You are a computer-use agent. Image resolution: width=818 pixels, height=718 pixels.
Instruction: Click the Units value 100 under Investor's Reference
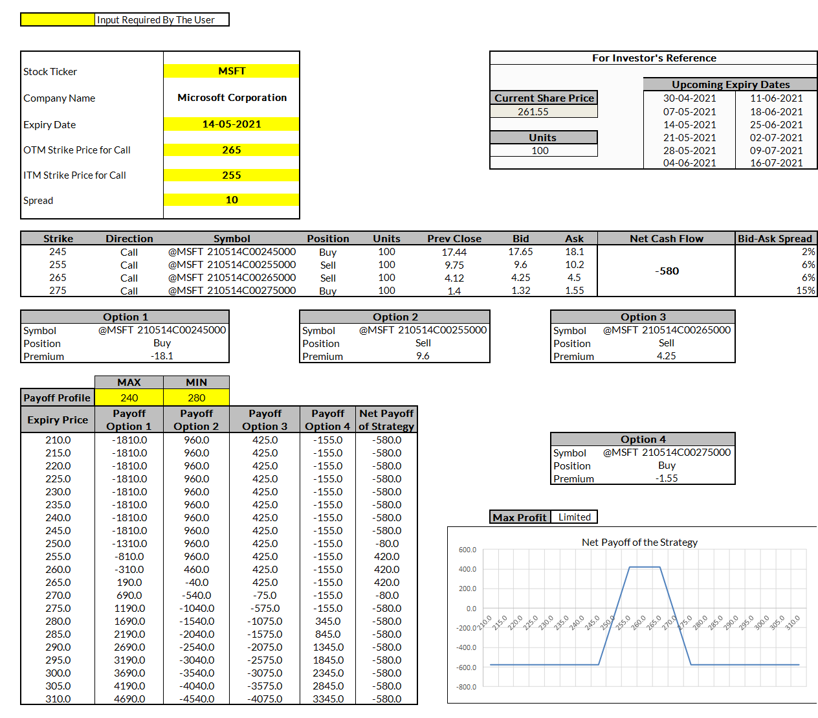coord(544,150)
